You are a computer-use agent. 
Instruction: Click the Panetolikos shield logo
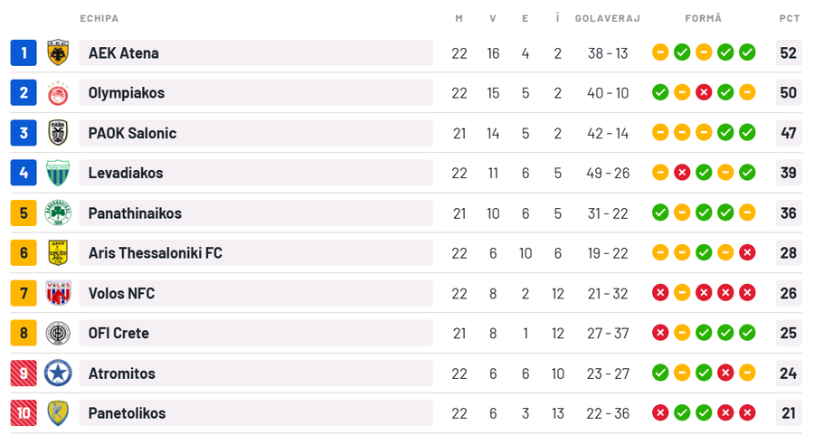click(x=58, y=413)
